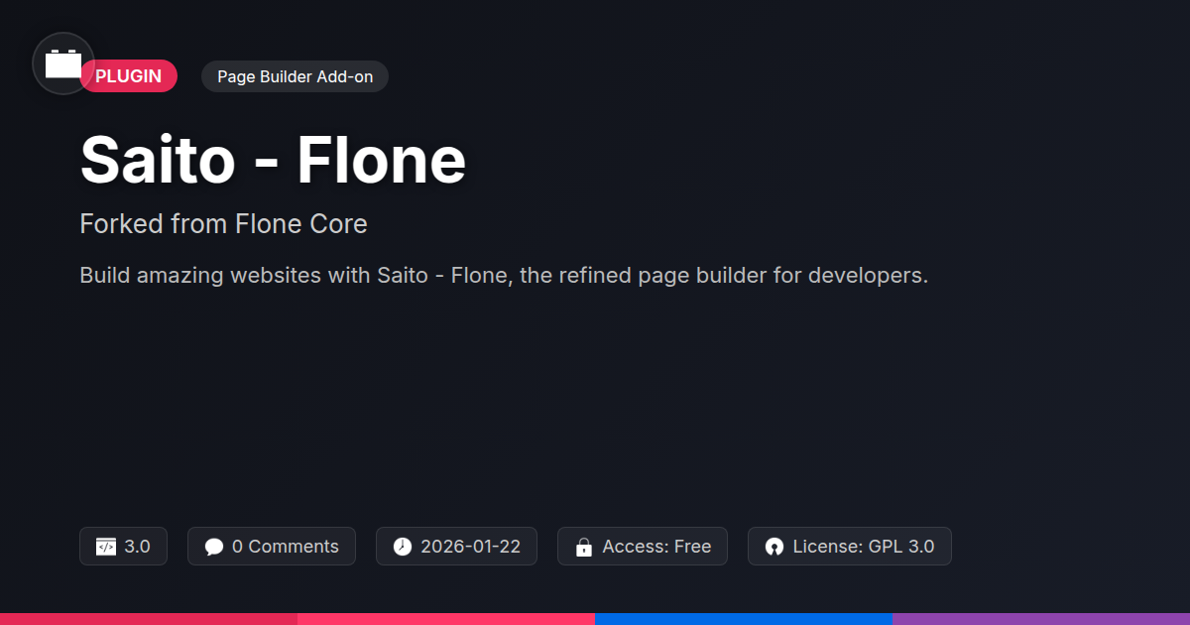Click the clock date icon
Image resolution: width=1190 pixels, height=625 pixels.
coord(402,547)
